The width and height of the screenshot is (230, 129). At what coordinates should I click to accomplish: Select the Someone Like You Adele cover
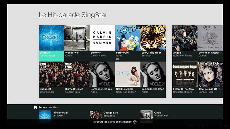point(102,74)
